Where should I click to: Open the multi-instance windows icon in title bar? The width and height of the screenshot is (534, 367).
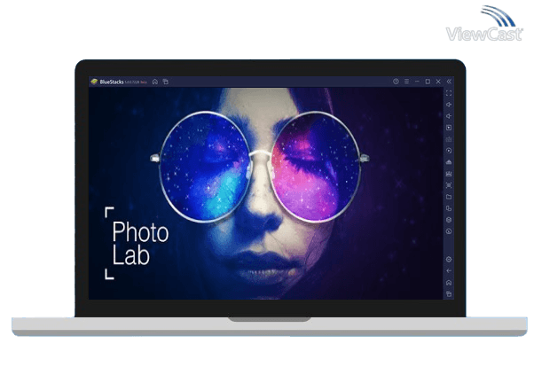click(x=166, y=82)
